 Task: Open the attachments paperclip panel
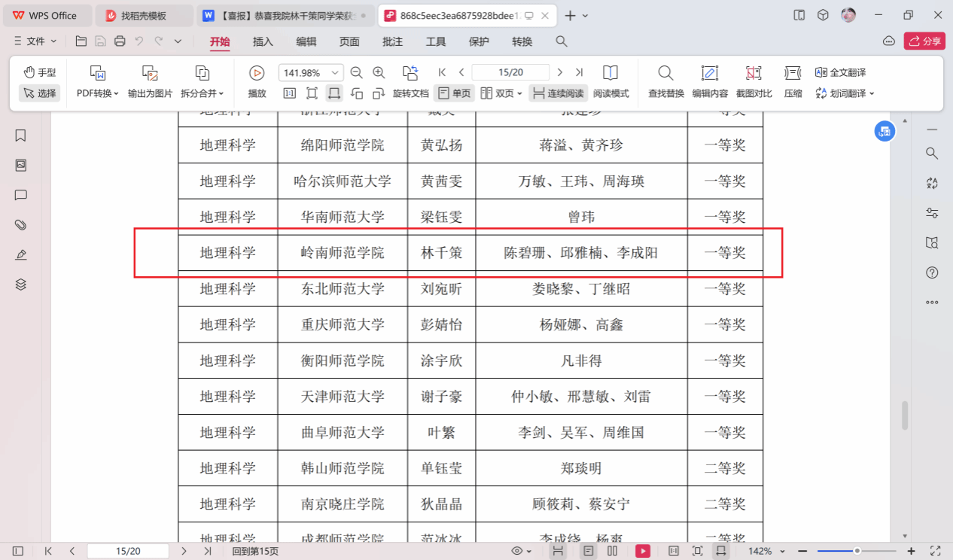tap(21, 225)
